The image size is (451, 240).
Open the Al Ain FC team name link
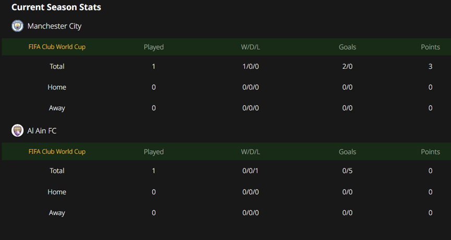pos(42,130)
